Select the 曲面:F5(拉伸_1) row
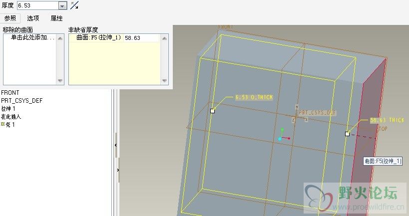409x216 pixels. [115, 38]
